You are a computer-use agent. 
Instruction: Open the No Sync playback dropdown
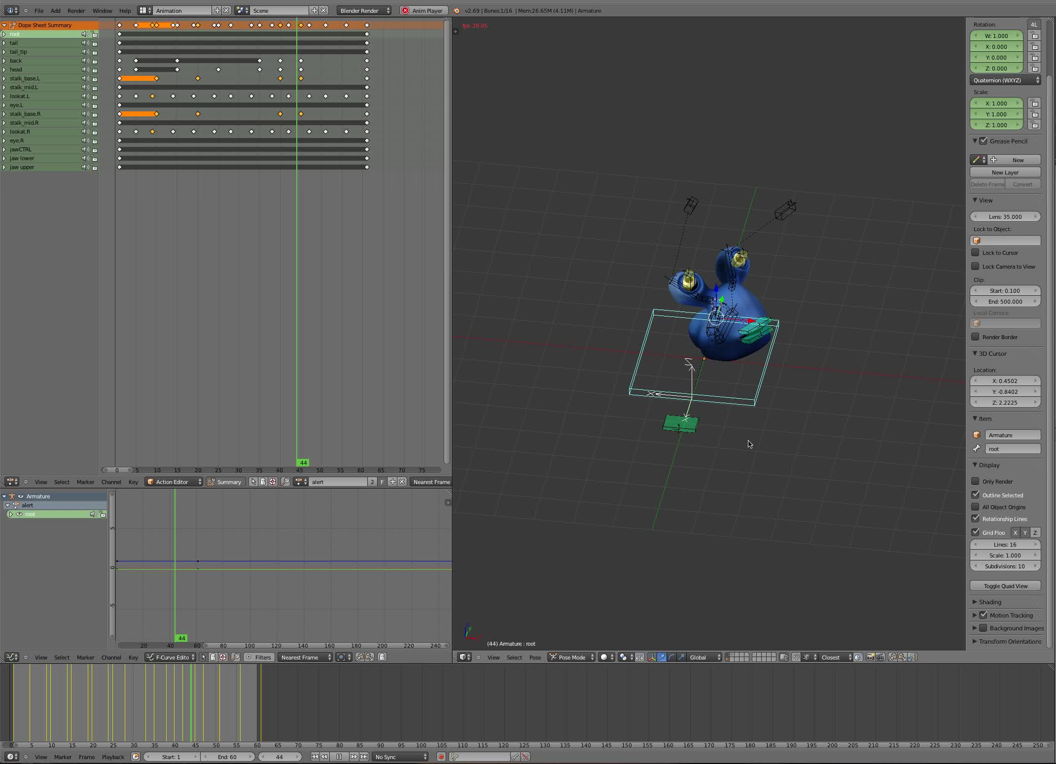point(400,757)
